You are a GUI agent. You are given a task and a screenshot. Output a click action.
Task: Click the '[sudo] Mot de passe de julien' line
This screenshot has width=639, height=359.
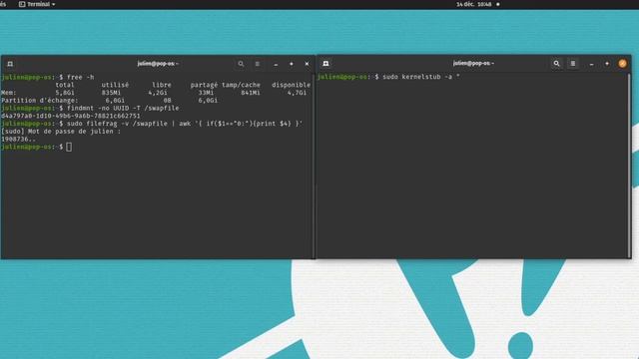61,131
